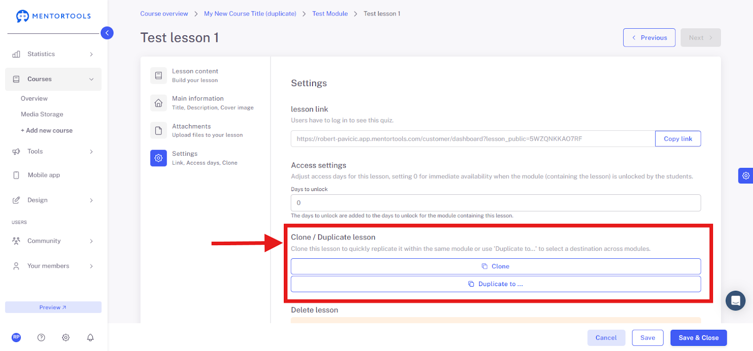Open My New Course Title (duplicate) breadcrumb
Image resolution: width=753 pixels, height=351 pixels.
tap(250, 14)
